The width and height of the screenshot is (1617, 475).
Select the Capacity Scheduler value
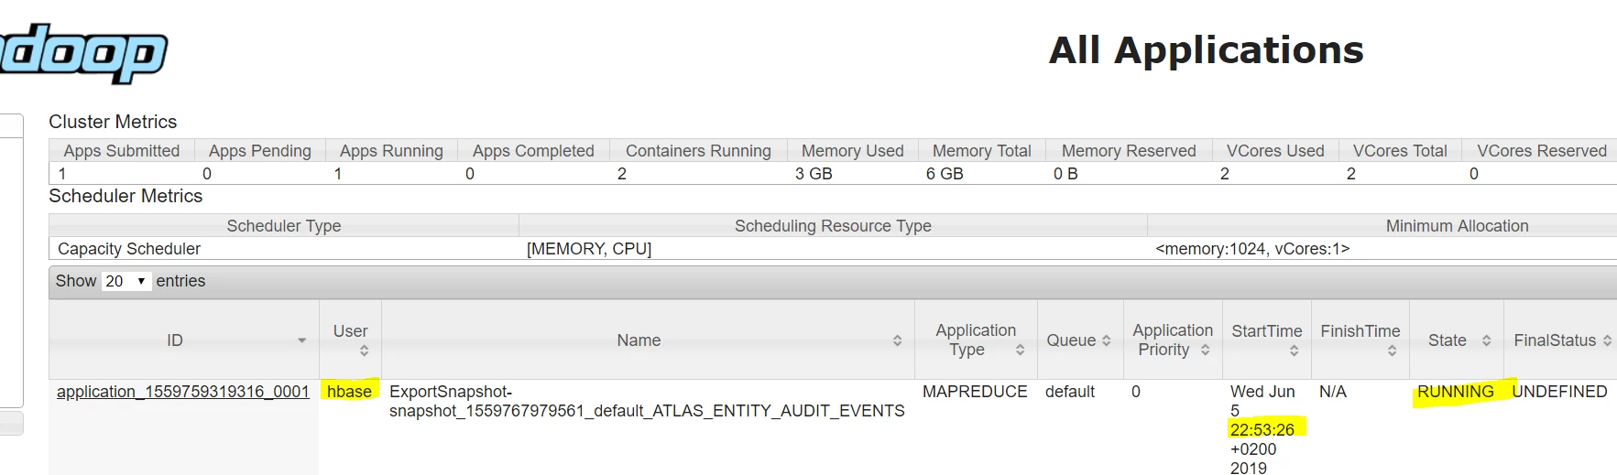coord(129,249)
